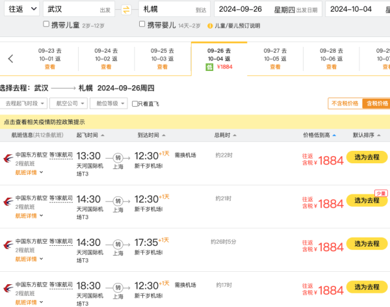This screenshot has height=307, width=390.
Task: Open child/infant booking info icon
Action: tap(210, 25)
